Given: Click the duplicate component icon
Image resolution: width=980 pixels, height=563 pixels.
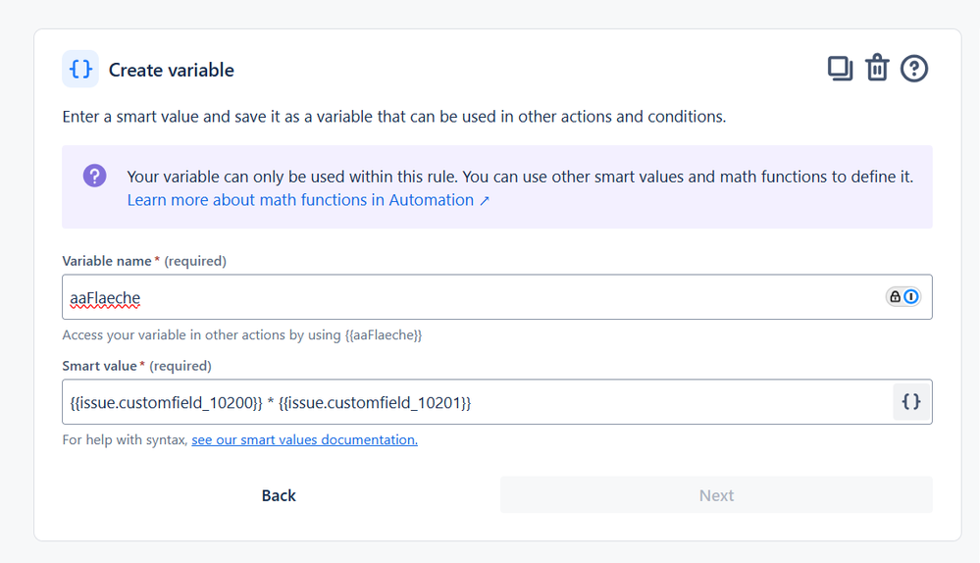Looking at the screenshot, I should pyautogui.click(x=840, y=69).
